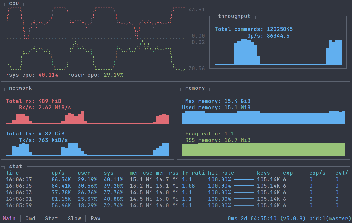
Task: Click the throughput bar chart
Action: 278,52
